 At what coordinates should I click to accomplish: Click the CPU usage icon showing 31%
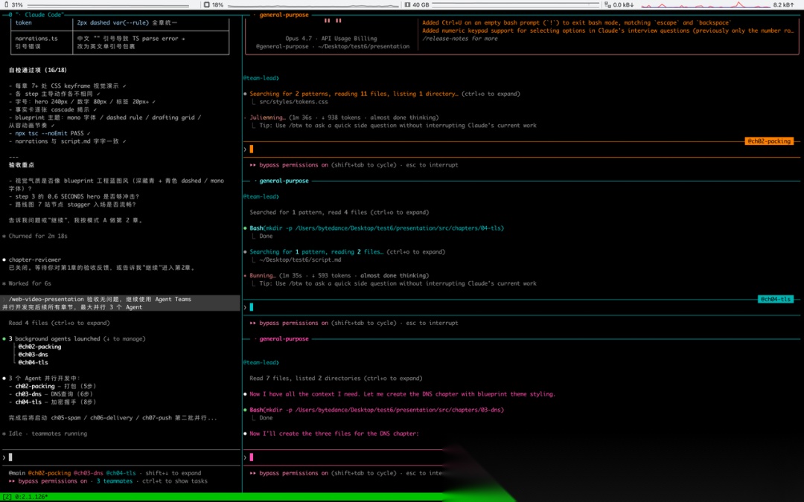[5, 4]
